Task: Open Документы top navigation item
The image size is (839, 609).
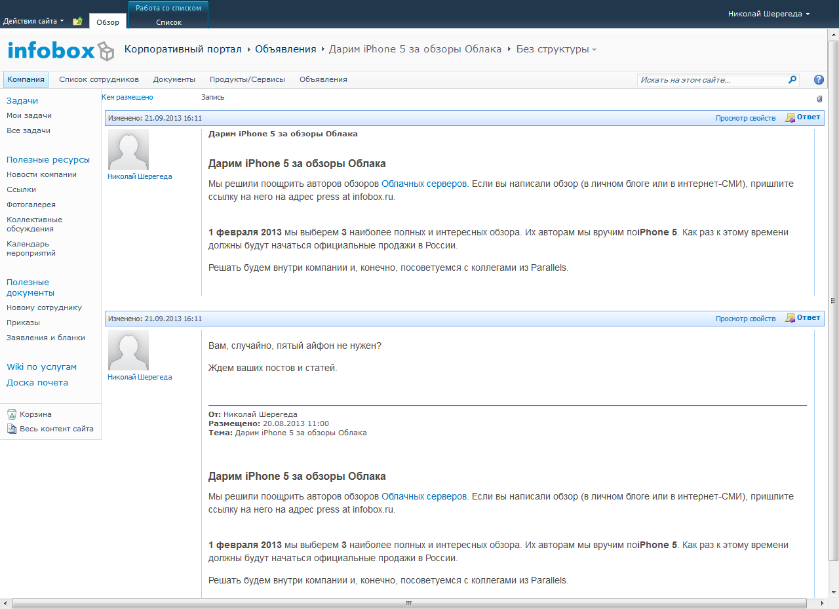Action: point(174,79)
